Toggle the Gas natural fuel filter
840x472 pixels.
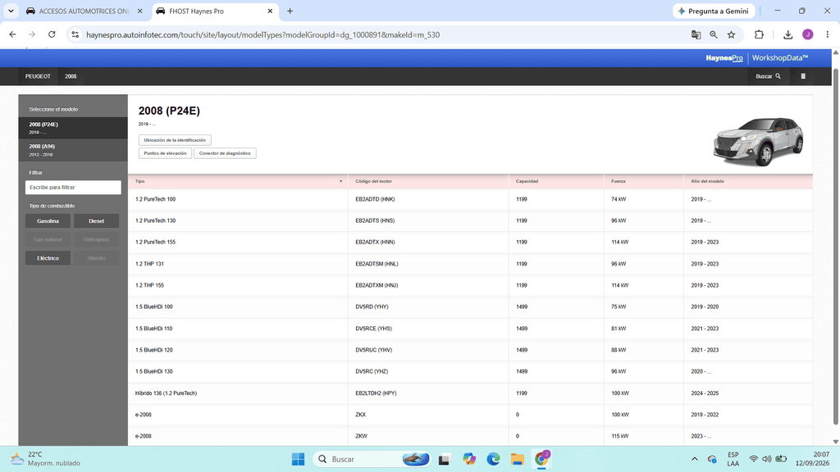coord(48,239)
